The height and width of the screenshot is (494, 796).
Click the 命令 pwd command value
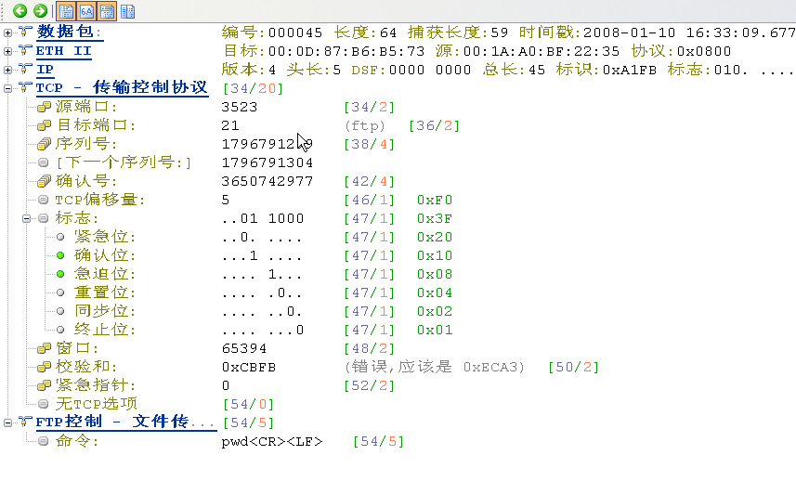point(272,441)
